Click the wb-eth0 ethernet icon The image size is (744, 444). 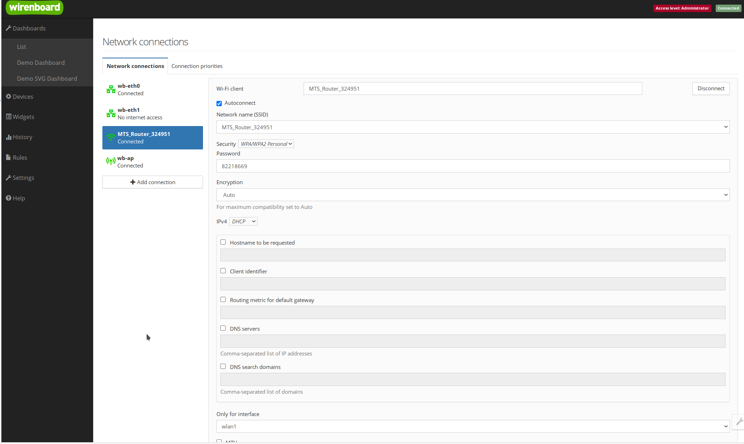111,90
